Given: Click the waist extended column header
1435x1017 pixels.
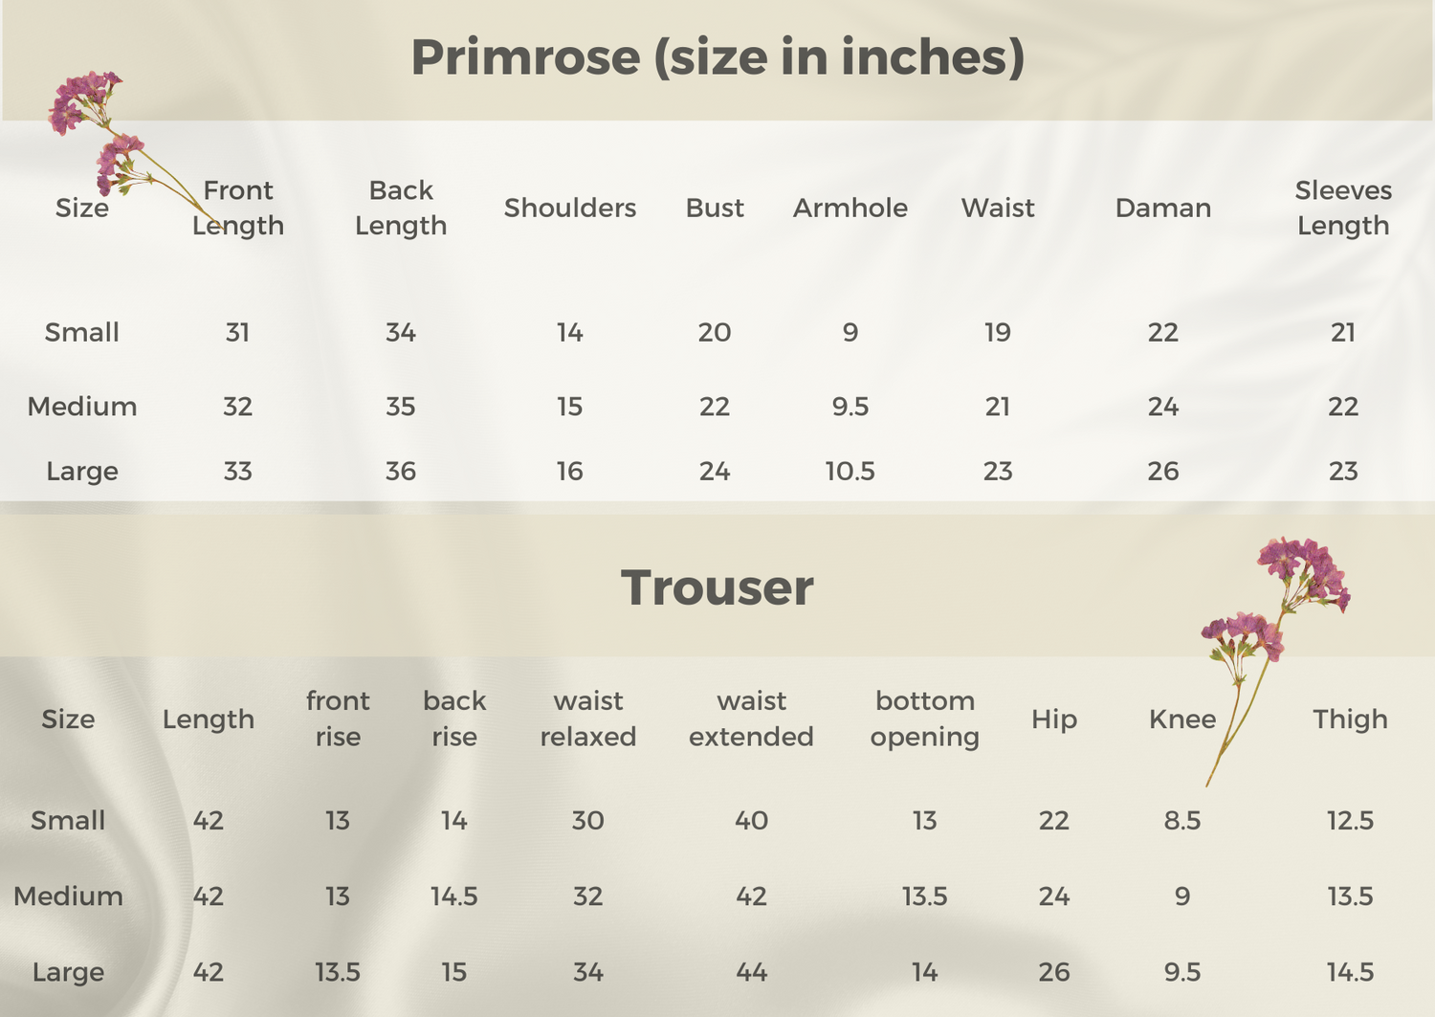Looking at the screenshot, I should 751,719.
